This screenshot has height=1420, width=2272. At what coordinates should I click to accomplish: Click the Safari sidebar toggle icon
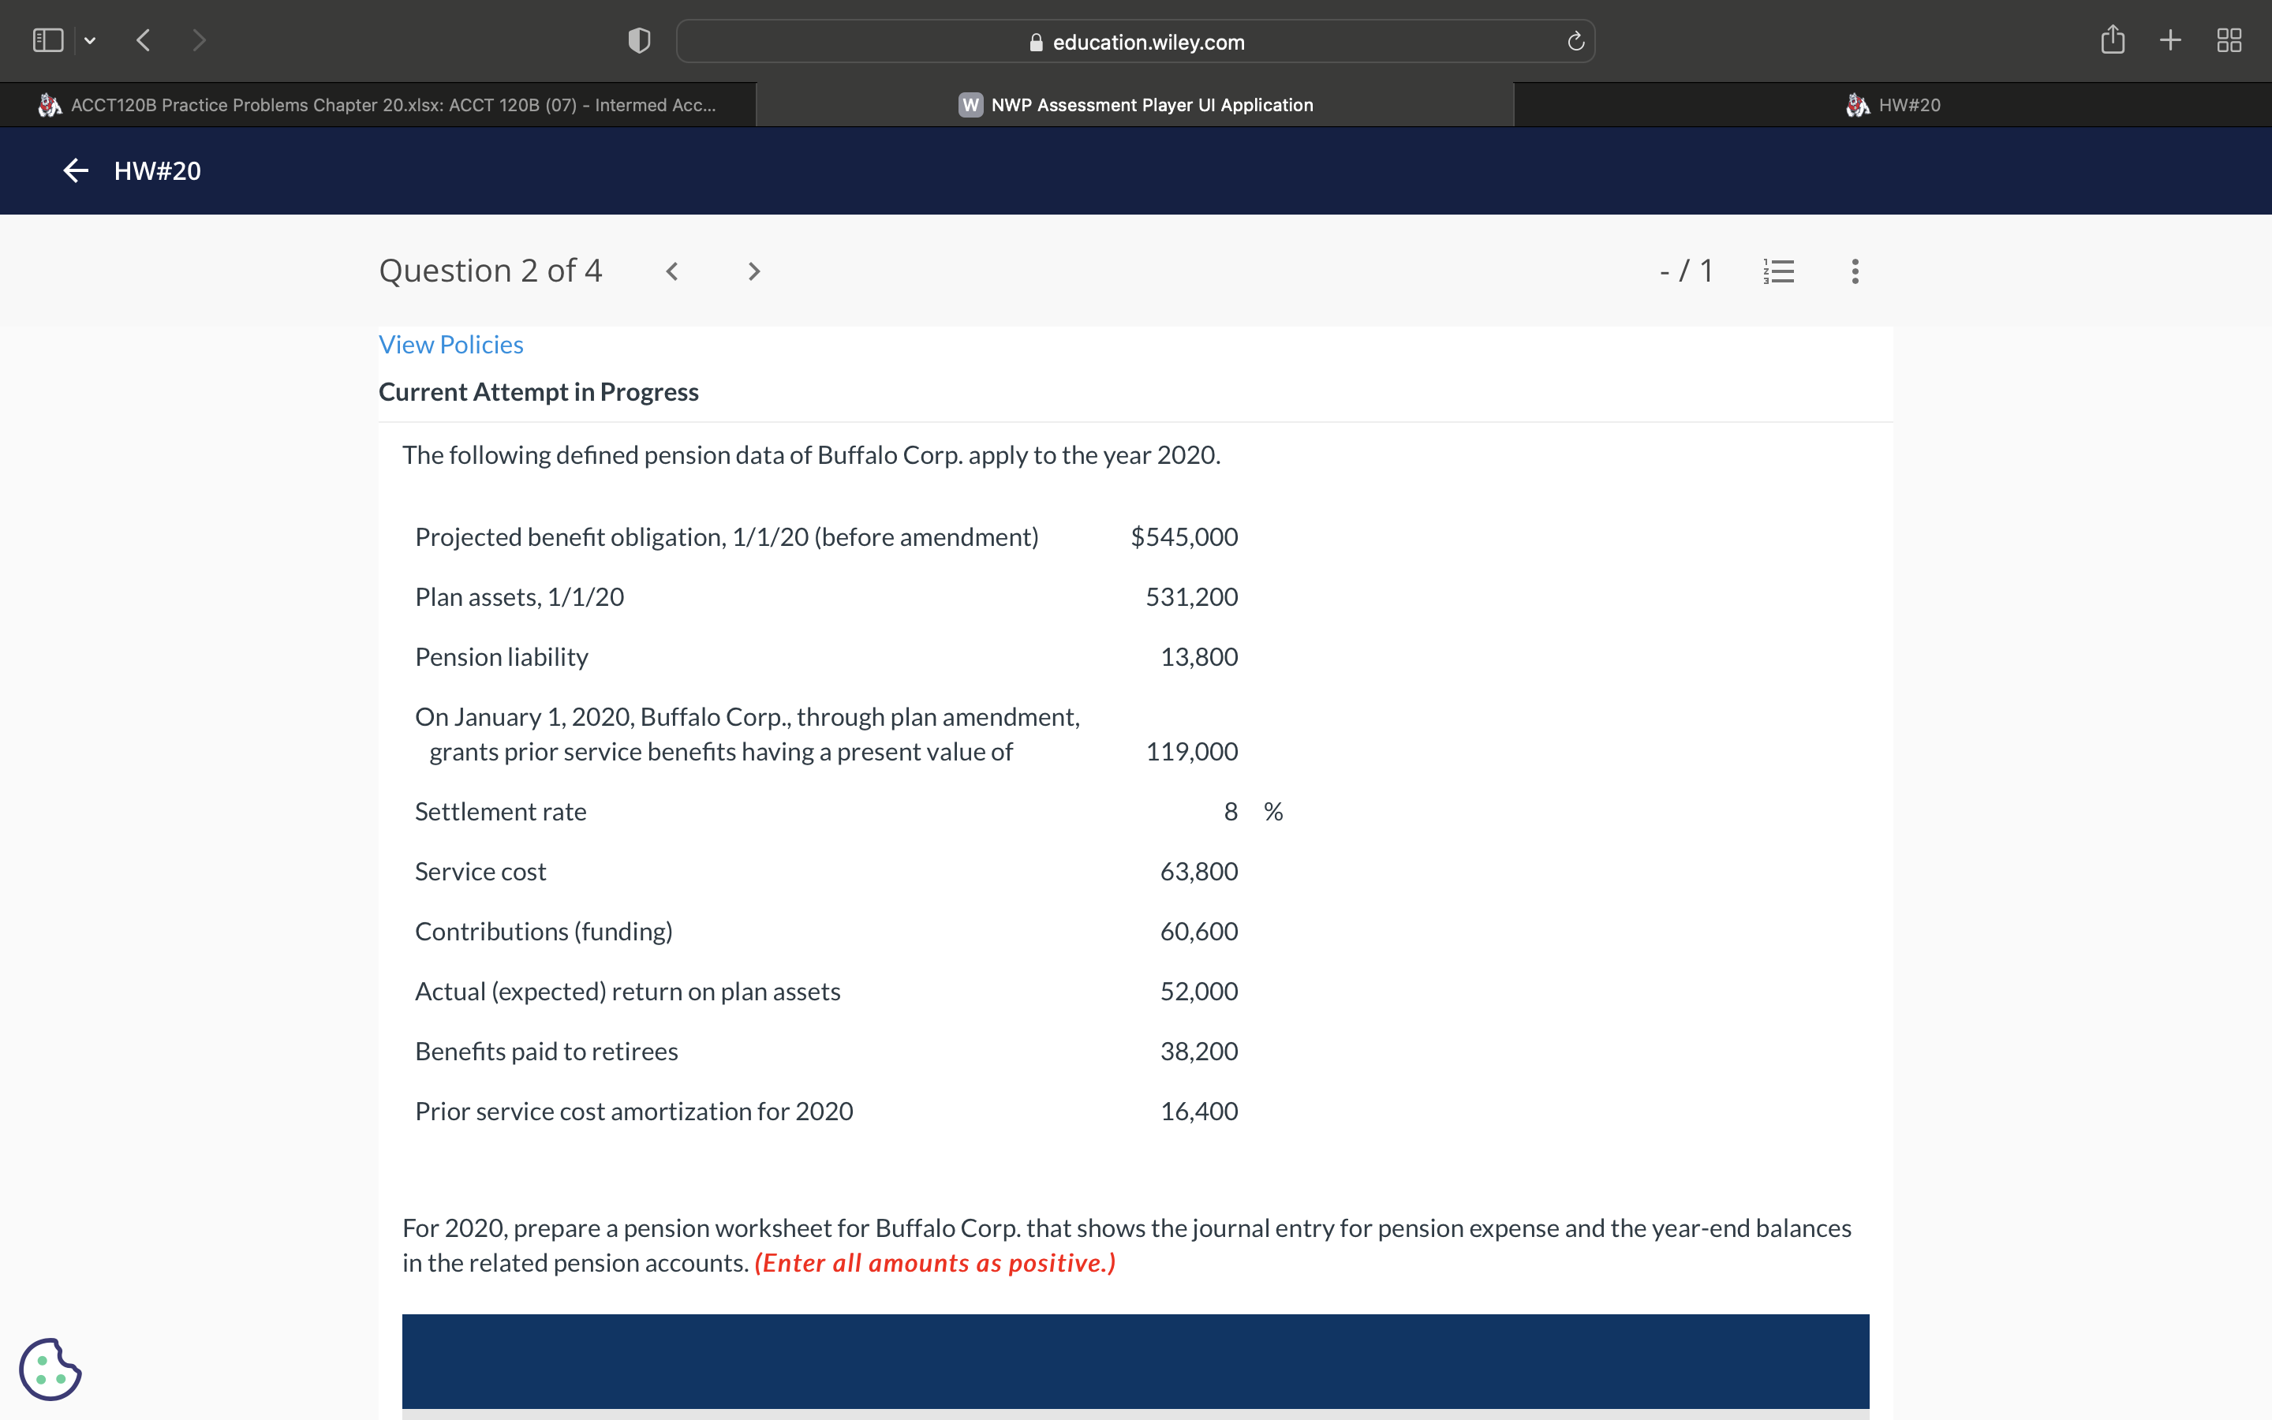[x=48, y=40]
